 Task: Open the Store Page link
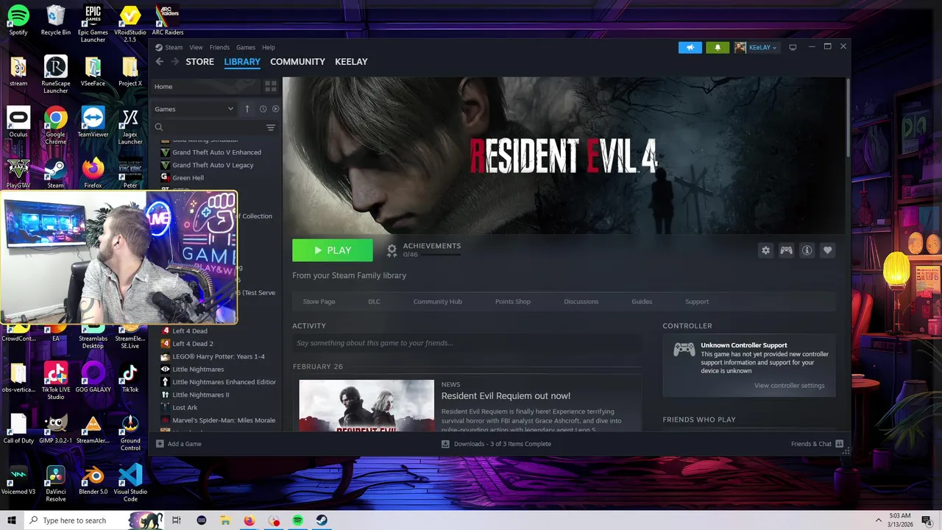(x=319, y=302)
